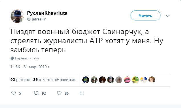Click the reply speech bubble icon
This screenshot has width=181, height=108.
click(13, 93)
